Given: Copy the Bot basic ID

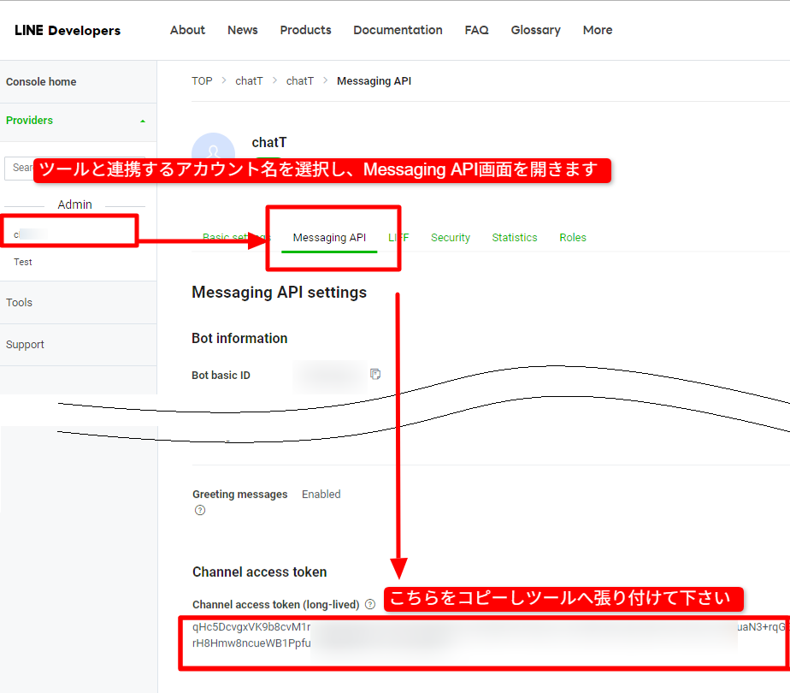Looking at the screenshot, I should [x=375, y=375].
